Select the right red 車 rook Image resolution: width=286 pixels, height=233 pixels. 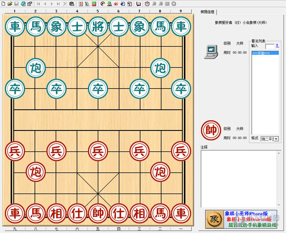[x=181, y=213]
